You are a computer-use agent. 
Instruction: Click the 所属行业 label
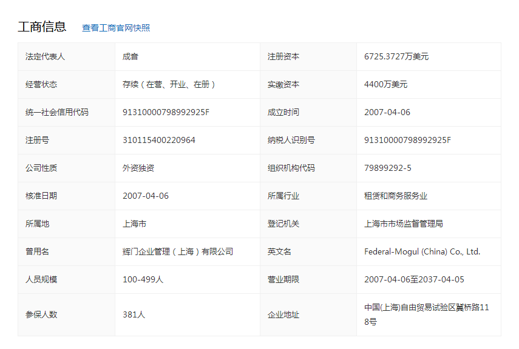tap(283, 196)
